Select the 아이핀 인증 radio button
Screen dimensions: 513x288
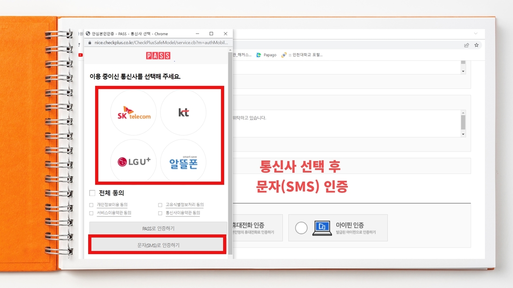point(301,228)
